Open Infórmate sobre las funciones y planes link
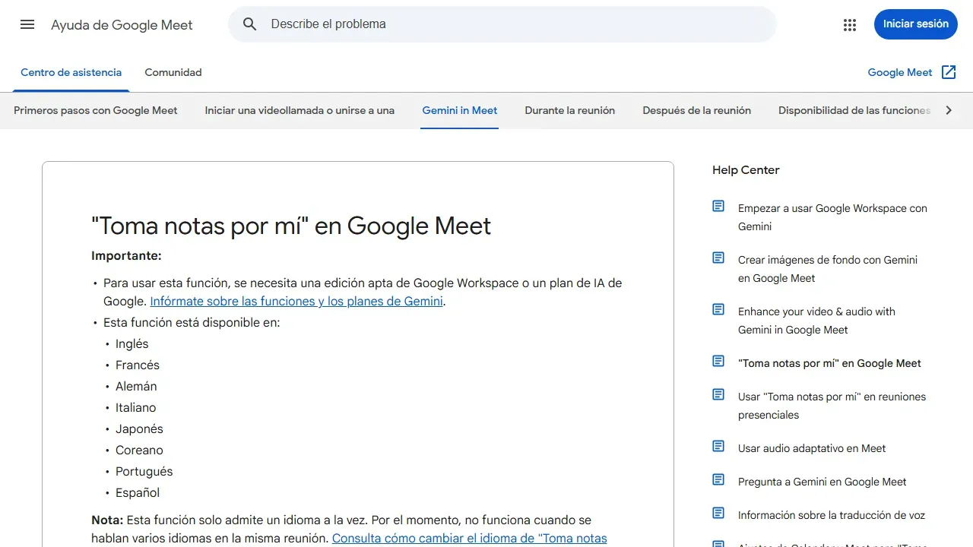 (x=296, y=302)
